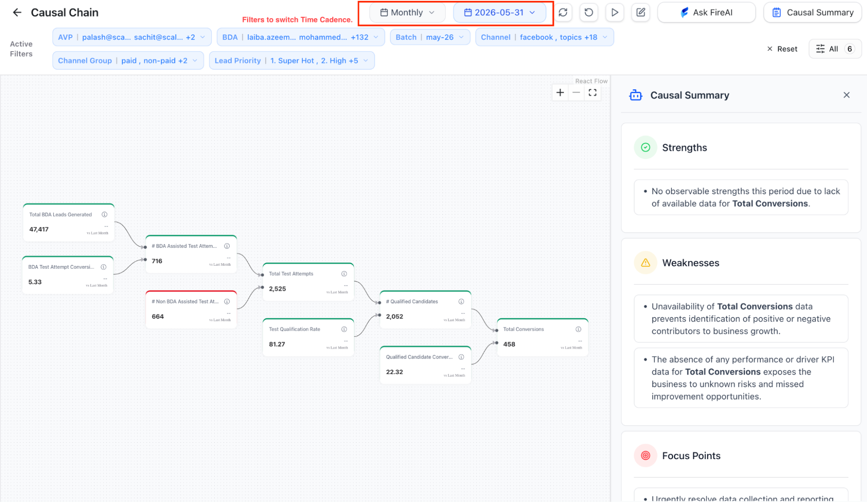Close the Causal Summary panel

coord(846,95)
